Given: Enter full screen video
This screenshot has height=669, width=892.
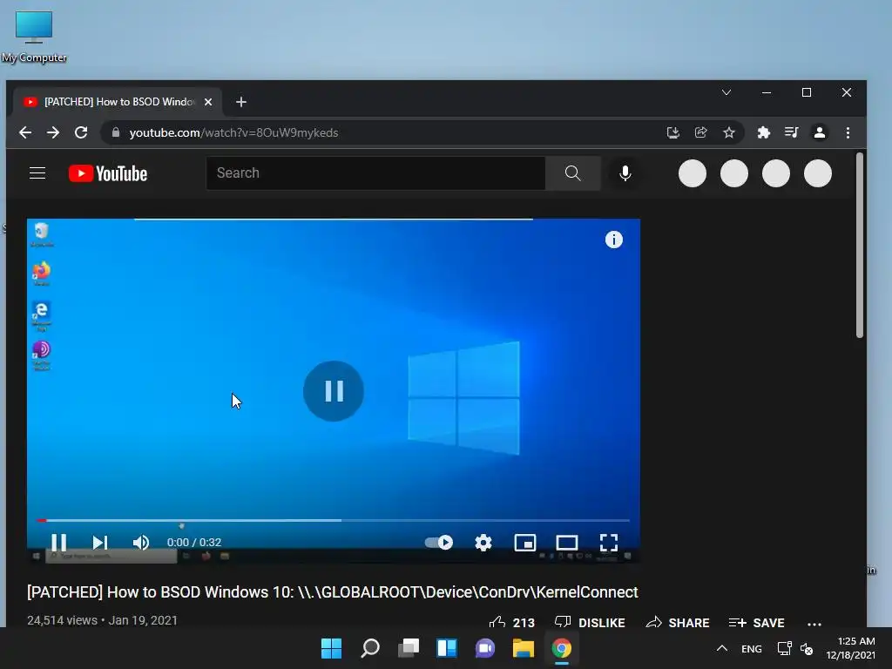Looking at the screenshot, I should click(609, 542).
